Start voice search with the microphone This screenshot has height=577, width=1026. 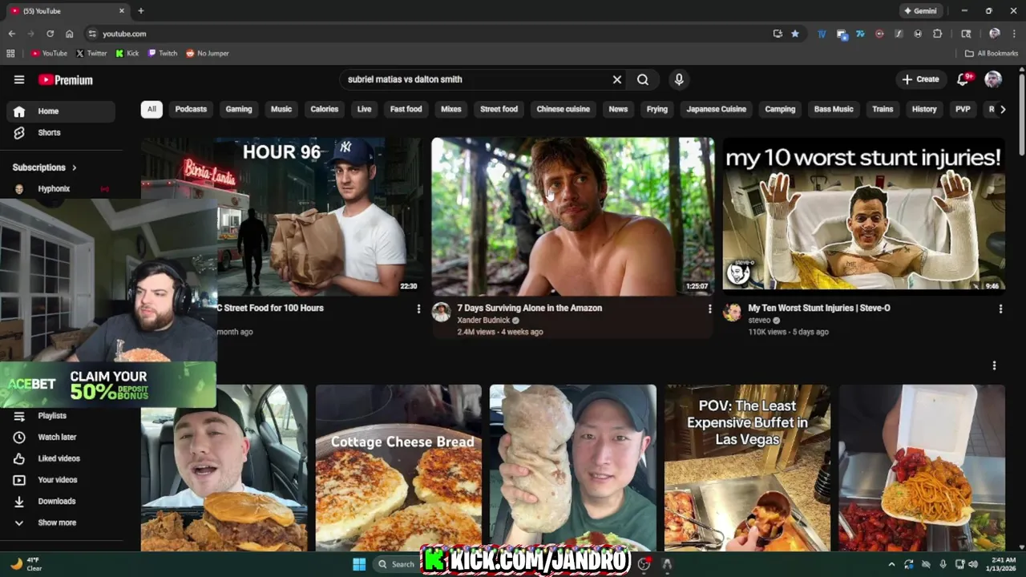pyautogui.click(x=679, y=79)
